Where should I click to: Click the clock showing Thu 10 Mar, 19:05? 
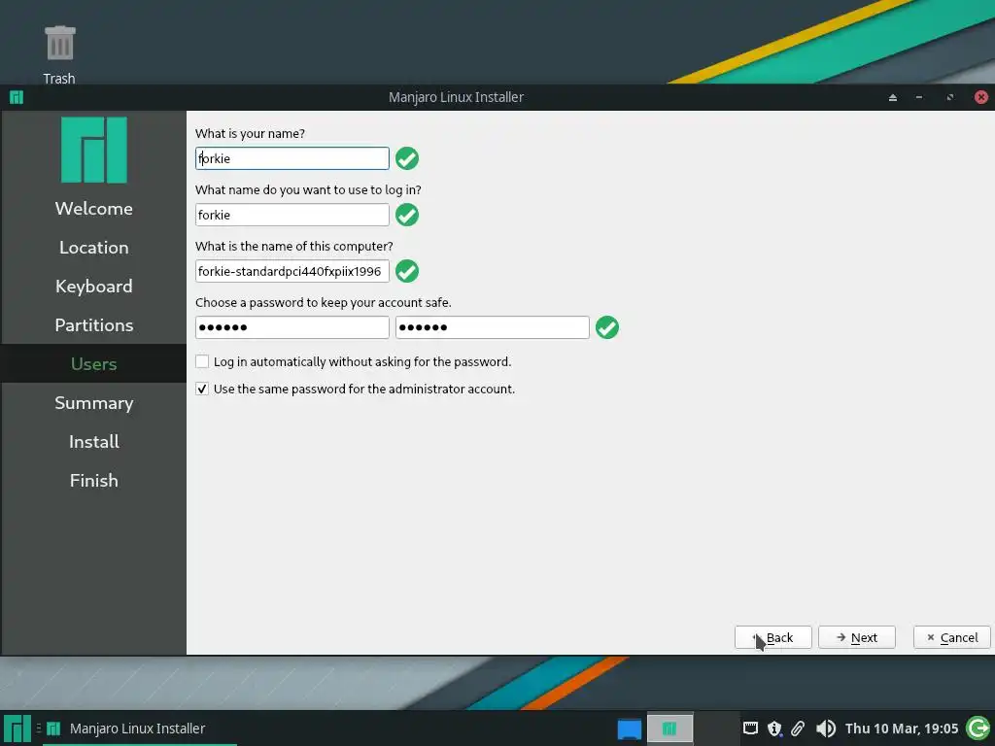click(x=901, y=729)
